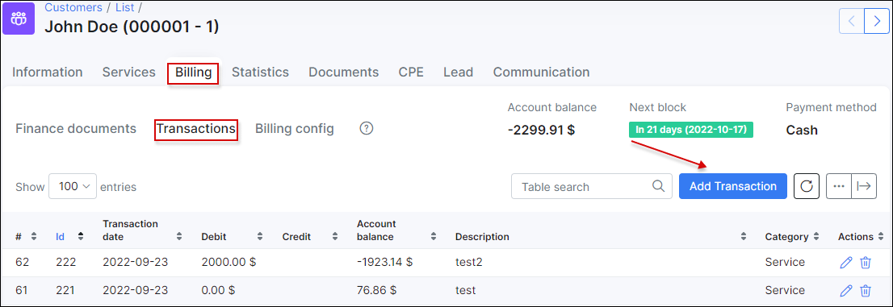Click Id cell 222
The width and height of the screenshot is (893, 307).
[65, 262]
